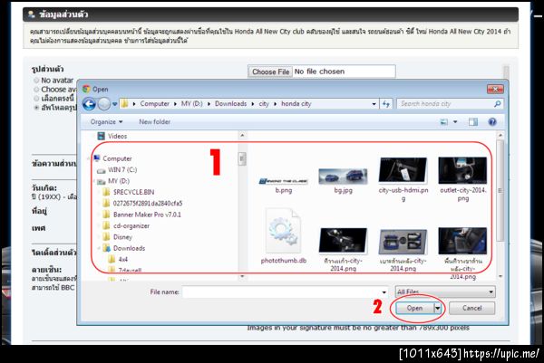
Task: Select city in the address breadcrumb
Action: [264, 103]
